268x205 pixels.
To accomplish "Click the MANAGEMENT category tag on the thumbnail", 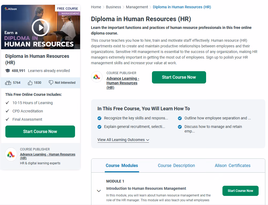I will click(69, 13).
